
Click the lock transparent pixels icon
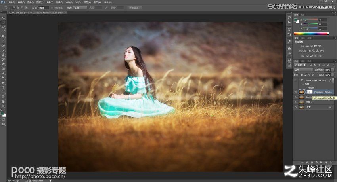302,75
